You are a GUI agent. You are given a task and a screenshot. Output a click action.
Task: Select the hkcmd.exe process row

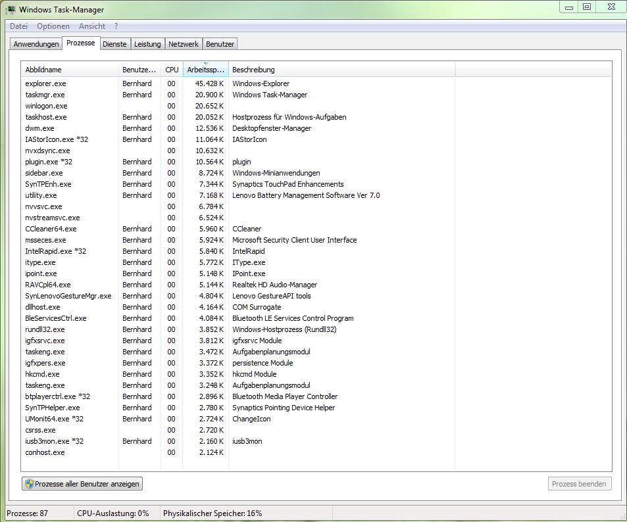238,375
